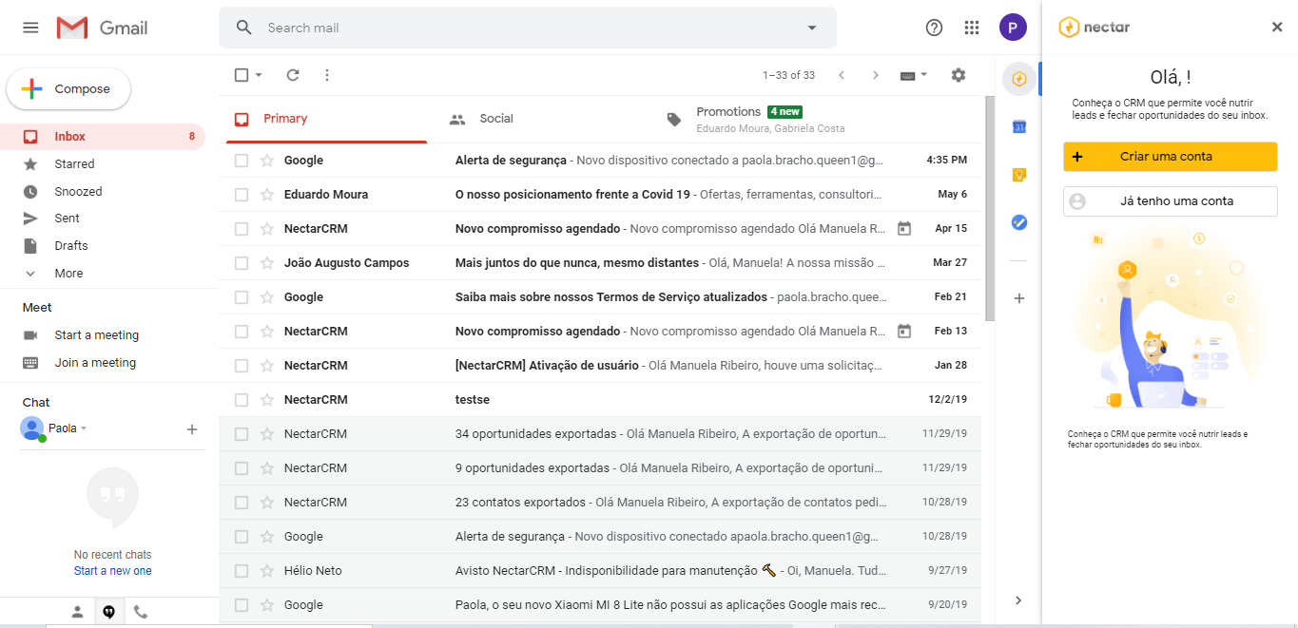This screenshot has height=628, width=1298.
Task: Open the Google Keep side panel icon
Action: click(x=1019, y=174)
